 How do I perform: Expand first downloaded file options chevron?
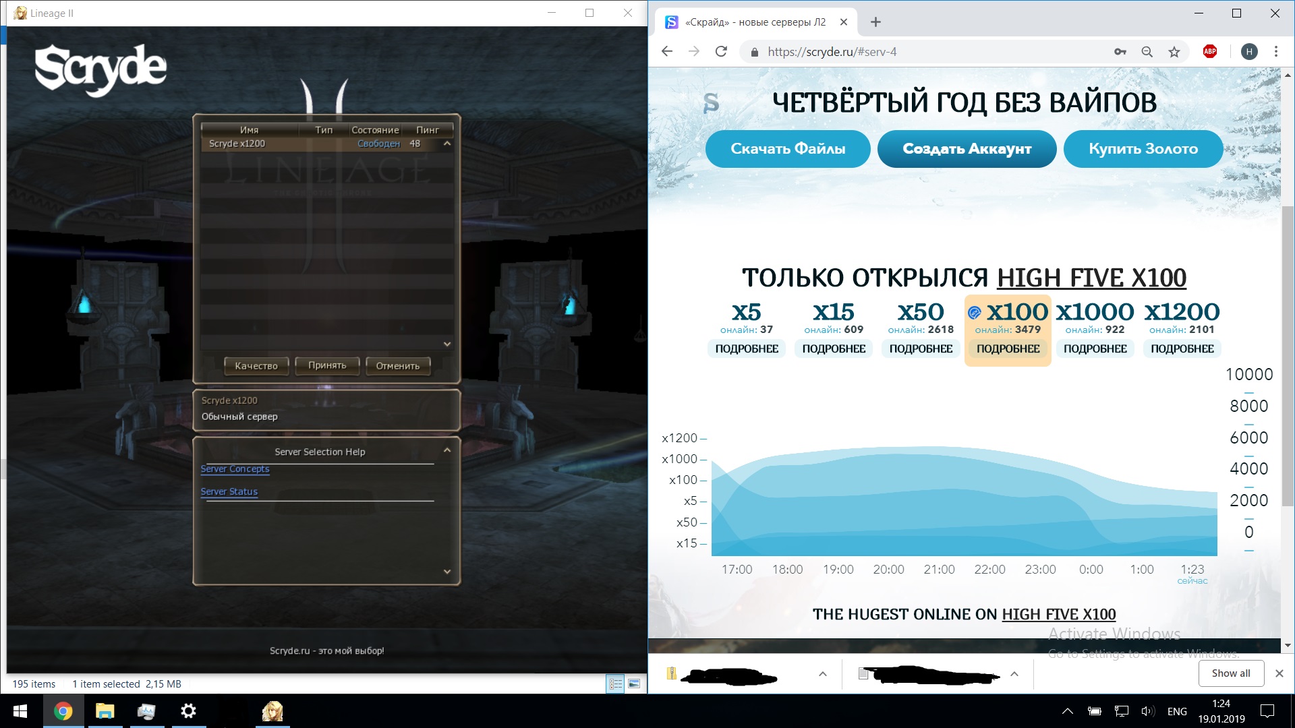[823, 673]
